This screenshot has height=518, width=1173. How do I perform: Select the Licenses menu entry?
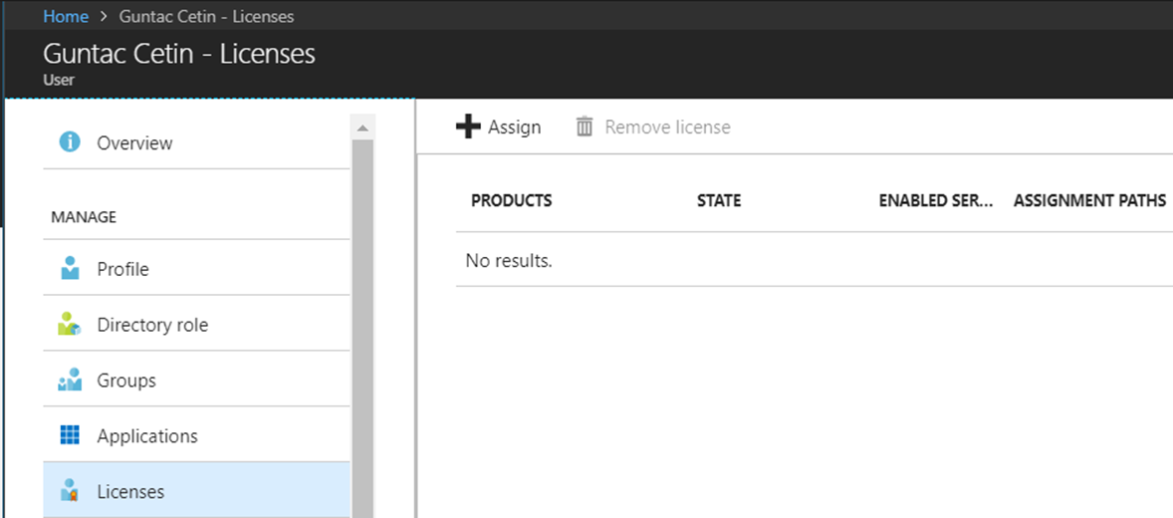(x=196, y=491)
